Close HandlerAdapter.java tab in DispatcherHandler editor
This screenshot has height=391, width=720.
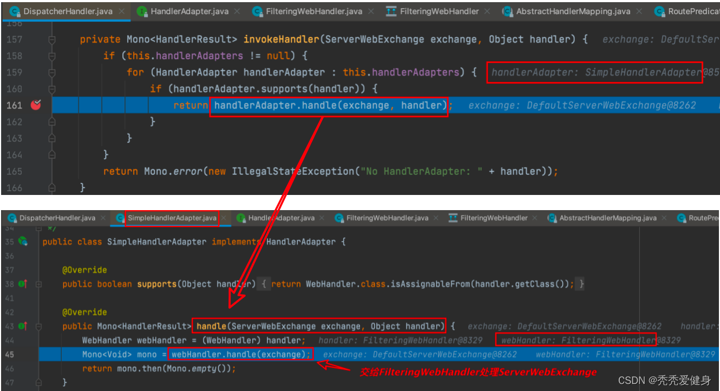238,11
